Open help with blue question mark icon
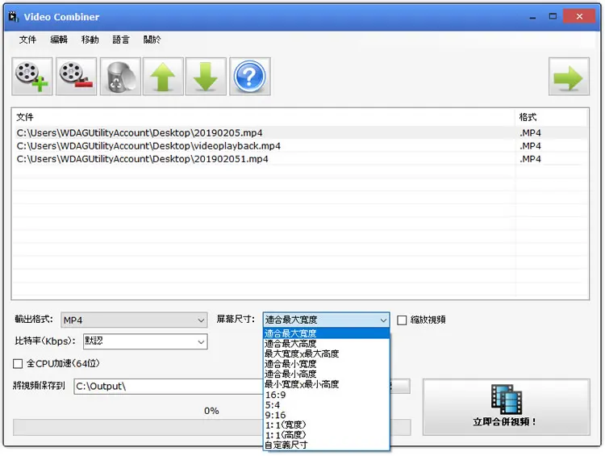The height and width of the screenshot is (456, 605). [x=249, y=77]
